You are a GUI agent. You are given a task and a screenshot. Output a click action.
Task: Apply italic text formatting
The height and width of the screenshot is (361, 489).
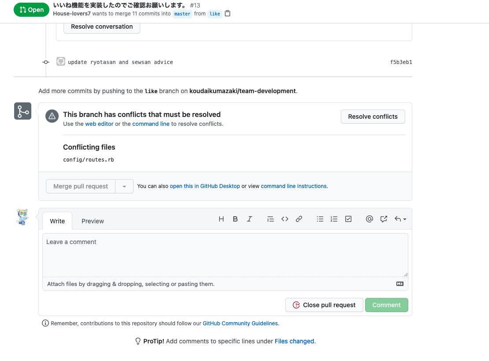(x=250, y=219)
